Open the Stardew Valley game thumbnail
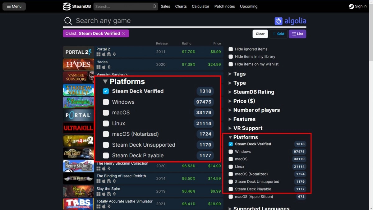 78,90
